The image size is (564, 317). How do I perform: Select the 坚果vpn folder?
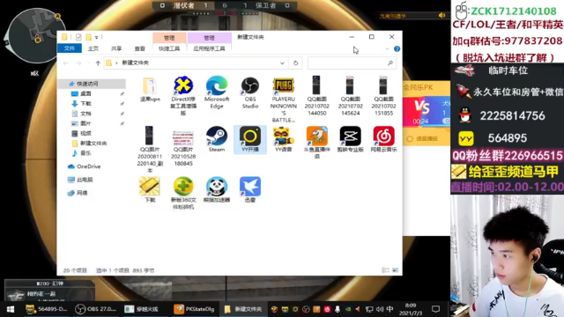click(150, 85)
